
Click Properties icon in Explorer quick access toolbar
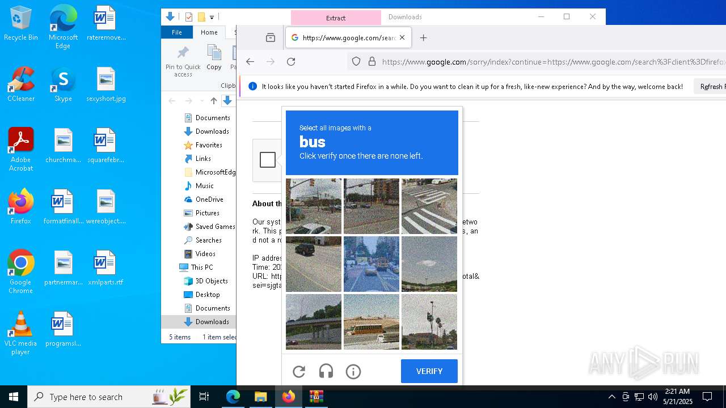coord(189,17)
